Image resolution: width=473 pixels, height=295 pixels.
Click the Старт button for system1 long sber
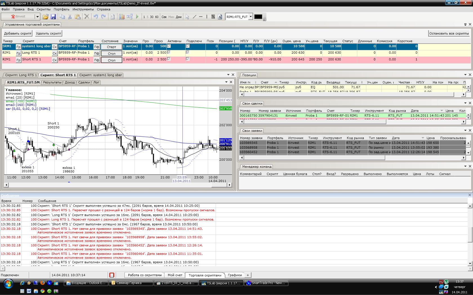(111, 47)
